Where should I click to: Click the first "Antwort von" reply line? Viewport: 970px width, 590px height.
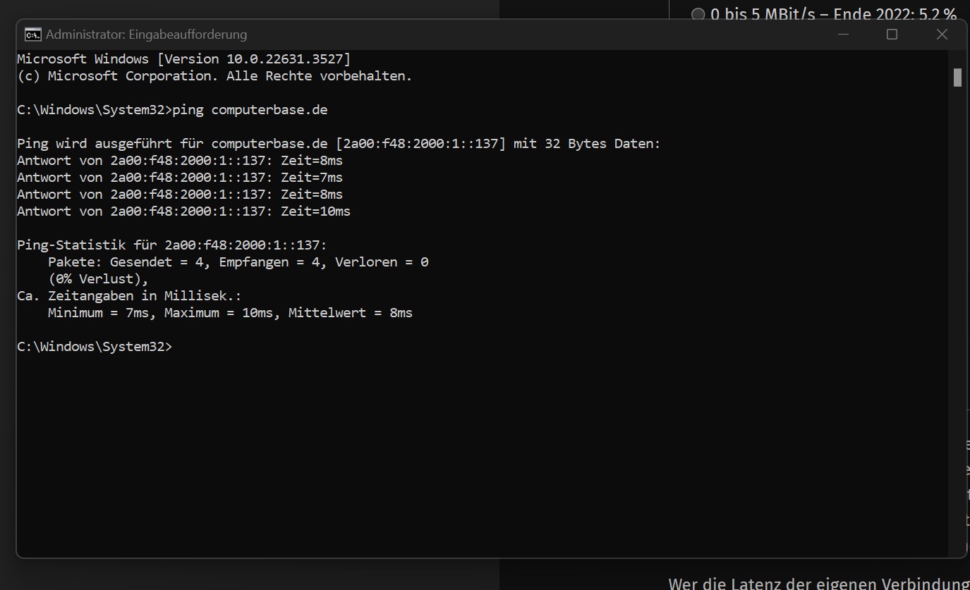click(x=180, y=160)
